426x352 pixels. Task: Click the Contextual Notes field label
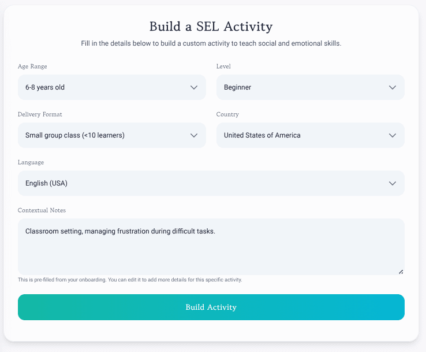[42, 210]
